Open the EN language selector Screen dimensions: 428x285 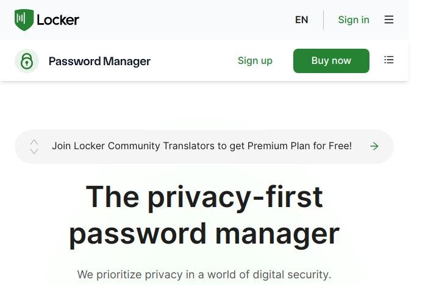pos(301,19)
